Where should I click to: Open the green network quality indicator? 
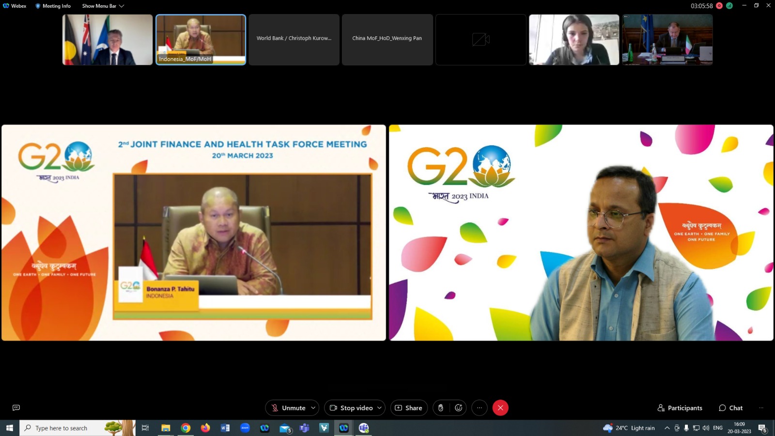coord(729,6)
